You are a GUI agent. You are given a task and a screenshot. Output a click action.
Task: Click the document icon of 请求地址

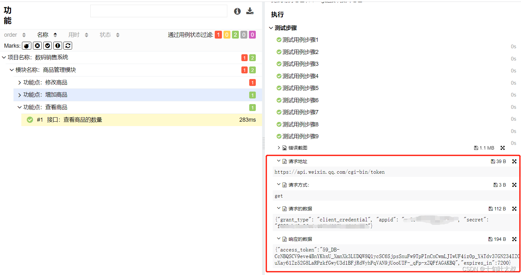point(285,161)
